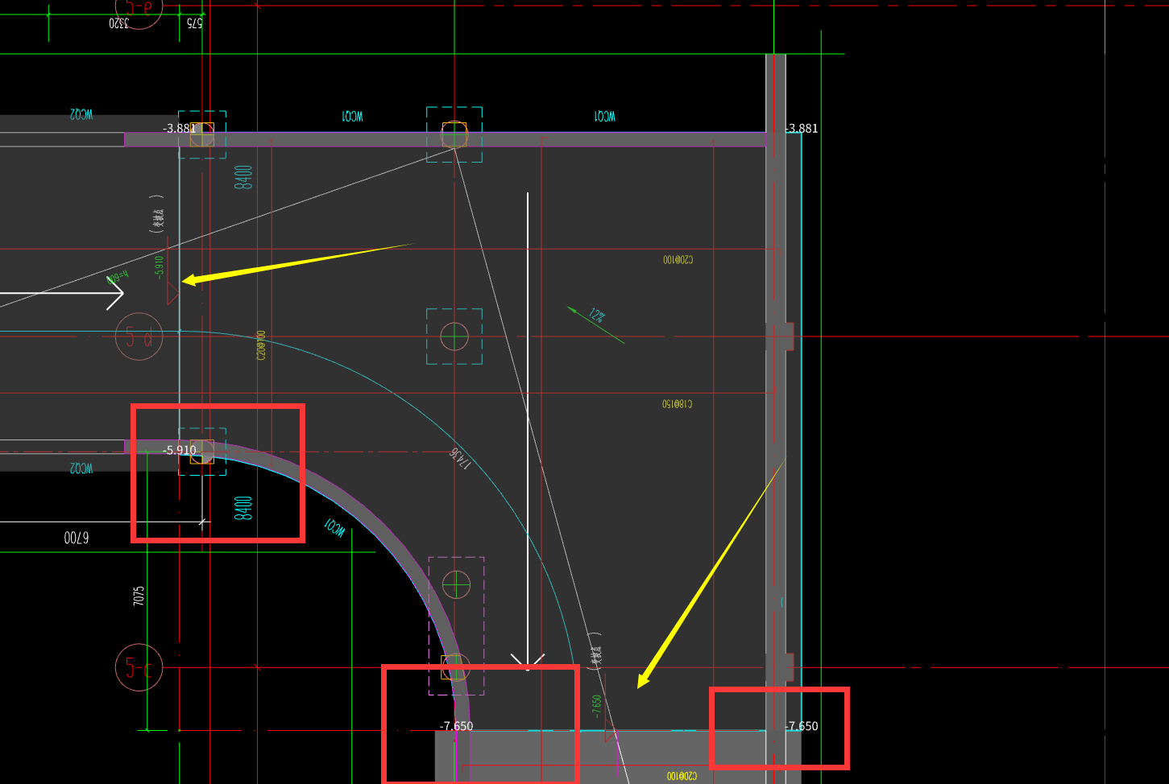The width and height of the screenshot is (1169, 784).
Task: Click the 17436 radius dimension text
Action: coord(460,459)
